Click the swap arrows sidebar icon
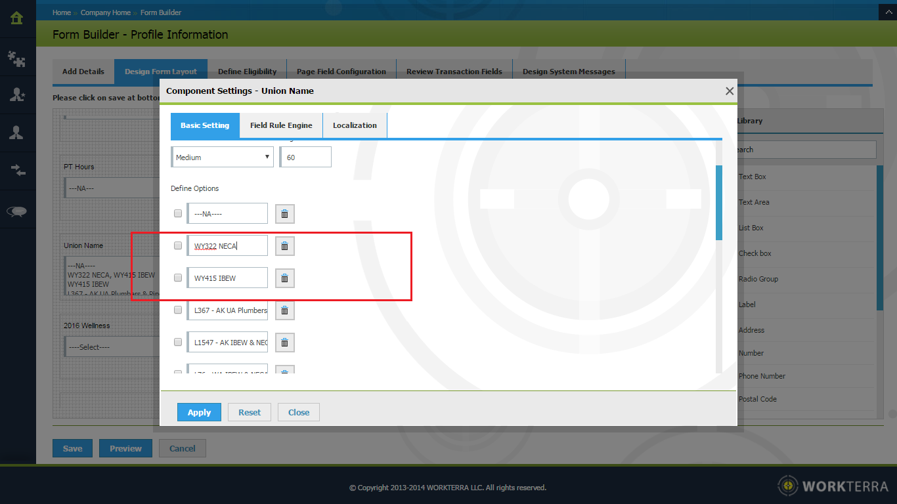Image resolution: width=897 pixels, height=504 pixels. 17,171
